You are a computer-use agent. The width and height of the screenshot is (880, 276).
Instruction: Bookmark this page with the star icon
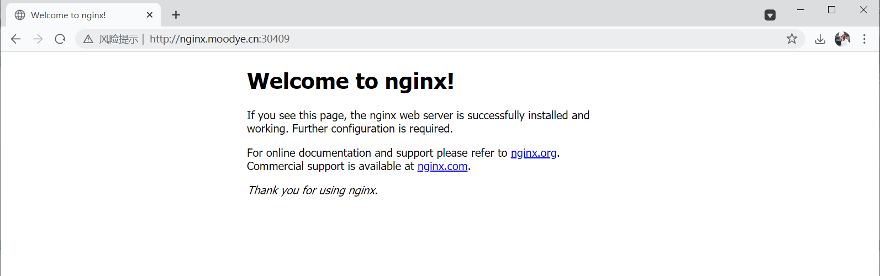pyautogui.click(x=792, y=39)
